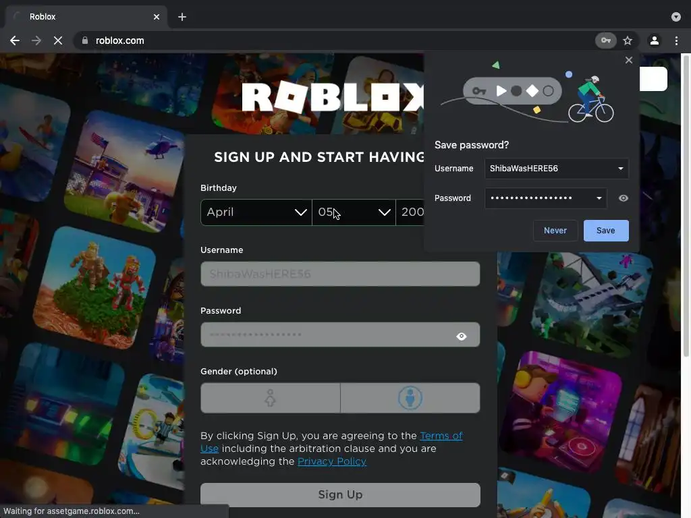691x518 pixels.
Task: Click the Birthday label
Action: (x=219, y=188)
